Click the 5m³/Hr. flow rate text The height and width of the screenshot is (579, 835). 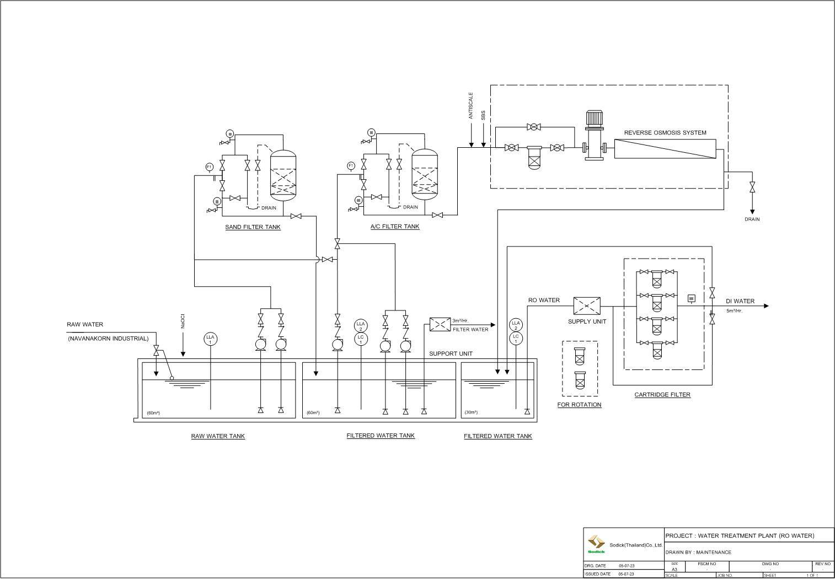click(735, 310)
